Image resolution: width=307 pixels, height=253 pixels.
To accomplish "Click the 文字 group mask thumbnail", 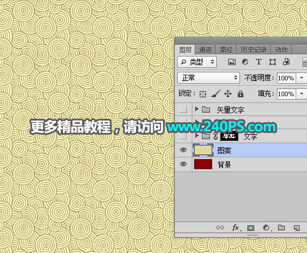I will point(229,136).
